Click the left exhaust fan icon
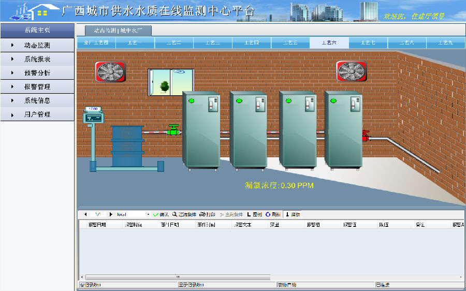Screen dimensions: 466x291 click(x=110, y=71)
